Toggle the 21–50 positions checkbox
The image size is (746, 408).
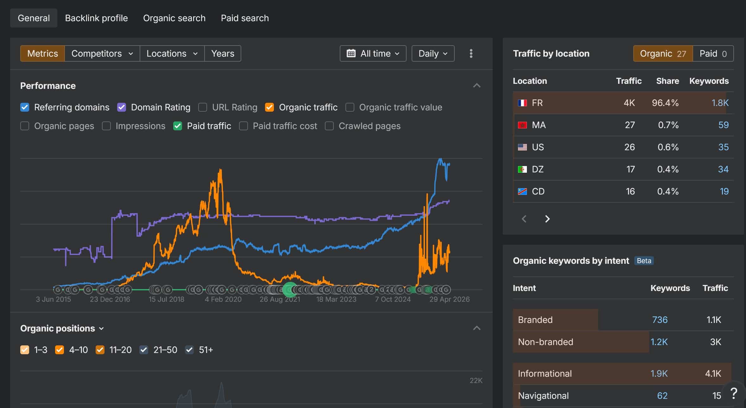pyautogui.click(x=144, y=350)
